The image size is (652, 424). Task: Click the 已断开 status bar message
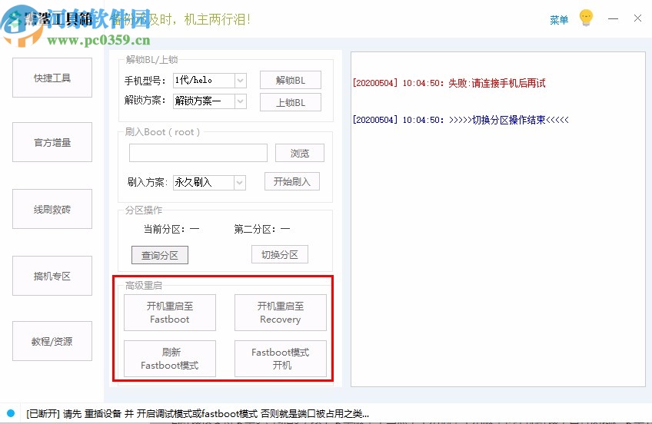tap(198, 413)
